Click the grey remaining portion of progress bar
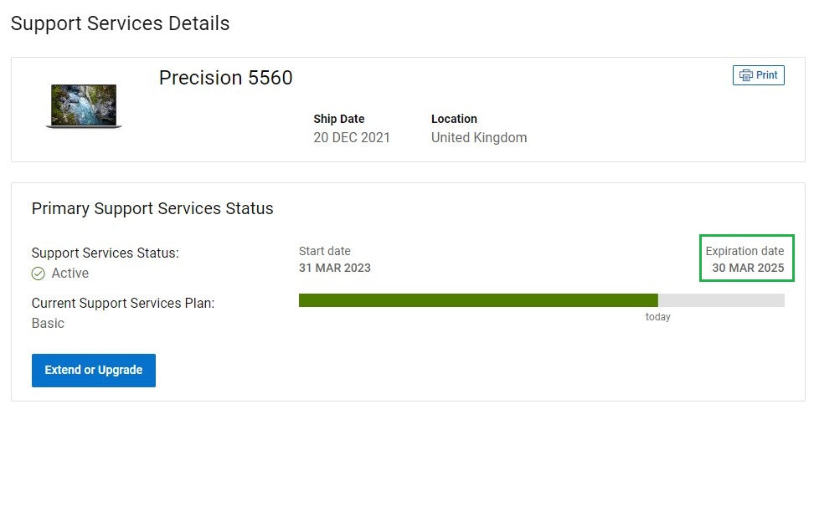The width and height of the screenshot is (814, 532). coord(721,300)
